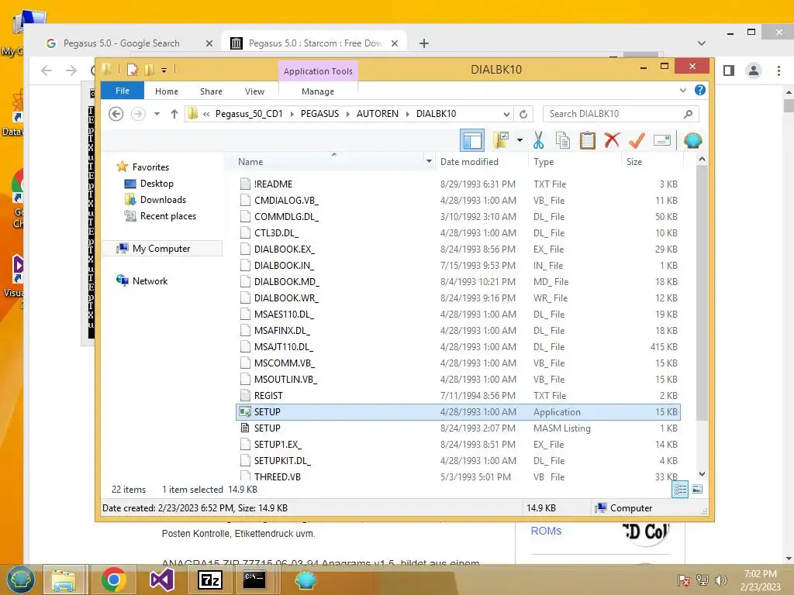
Task: Open Chrome three-dot menu
Action: point(778,71)
